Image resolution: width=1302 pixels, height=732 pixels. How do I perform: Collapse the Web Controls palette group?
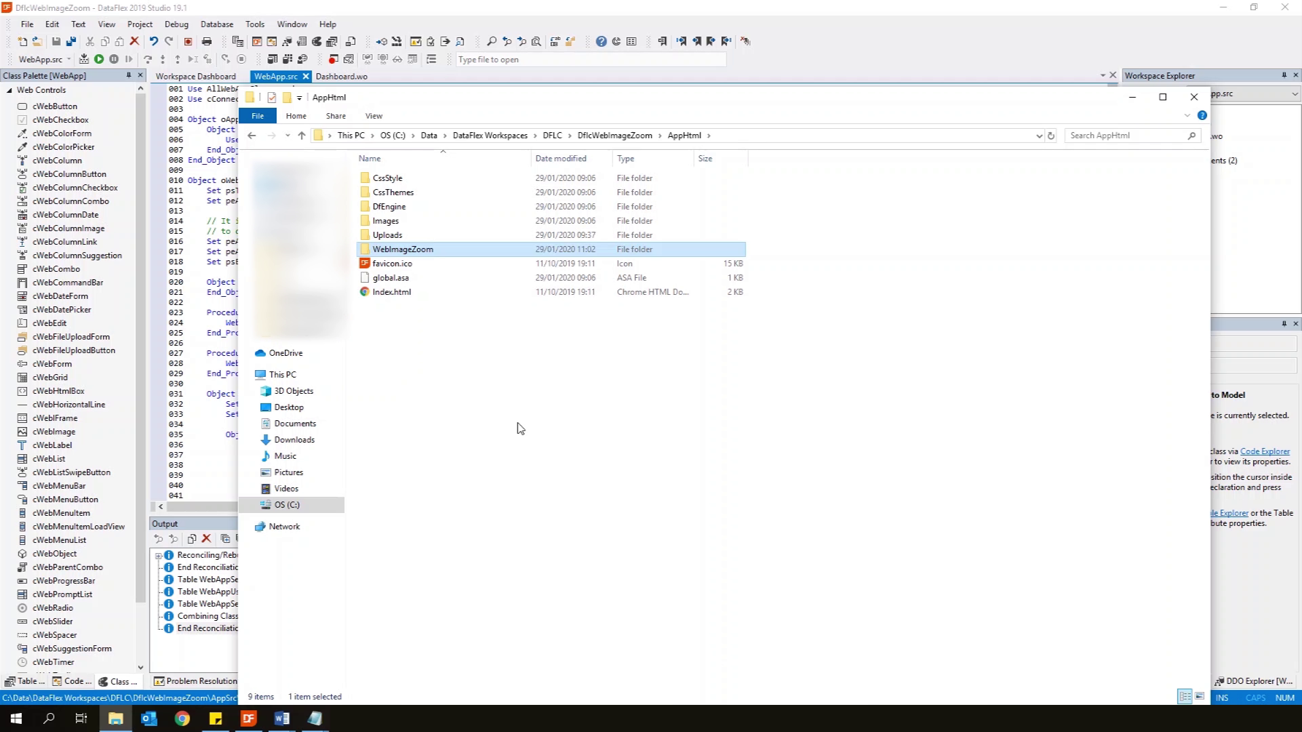pyautogui.click(x=9, y=90)
